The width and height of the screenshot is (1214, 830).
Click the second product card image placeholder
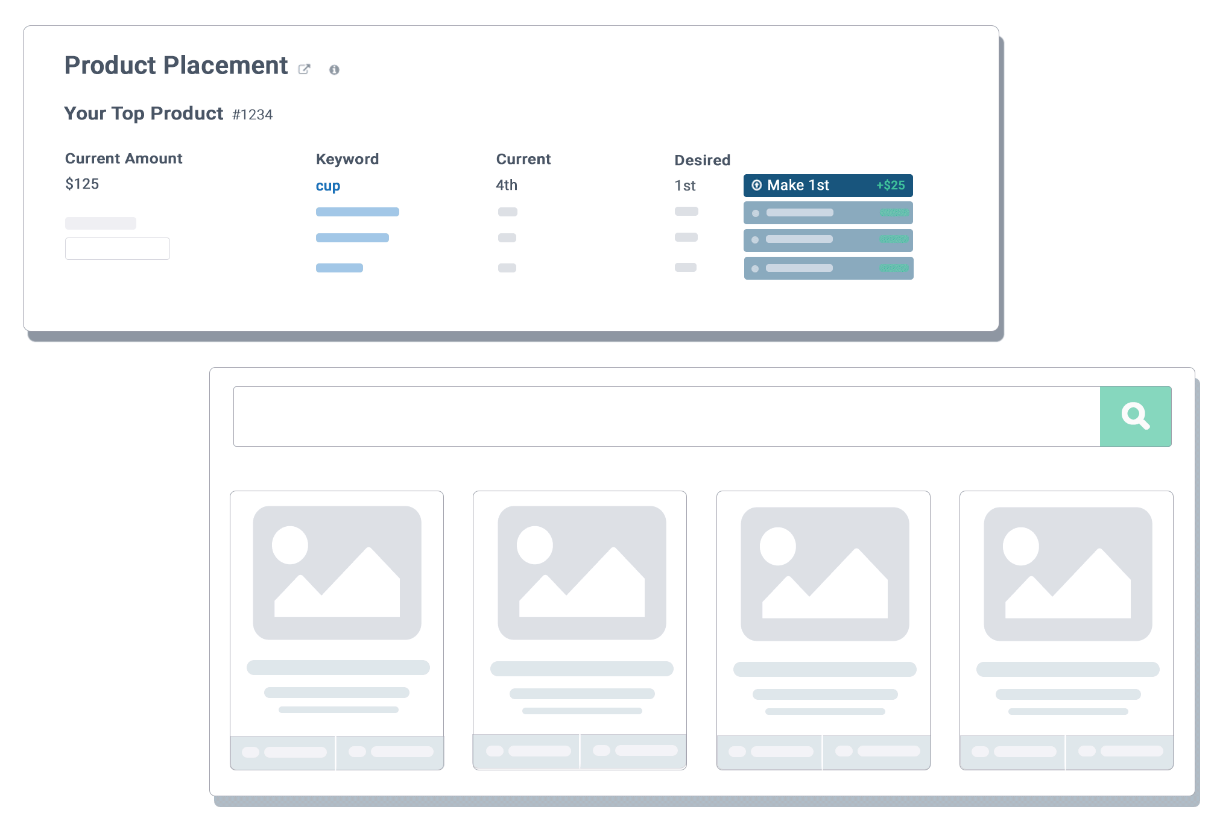[581, 573]
